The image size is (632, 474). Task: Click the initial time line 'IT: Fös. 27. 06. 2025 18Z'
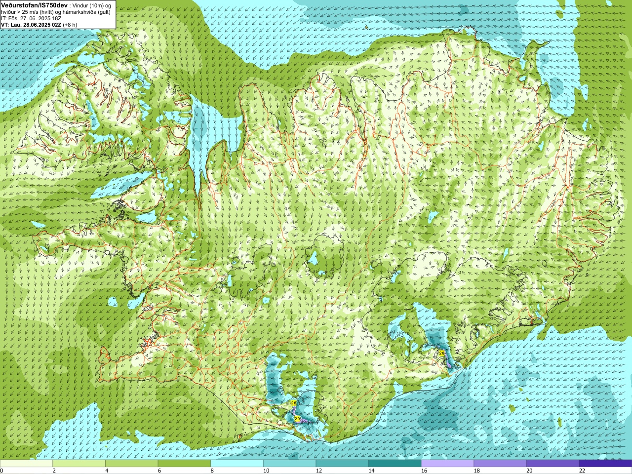31,18
